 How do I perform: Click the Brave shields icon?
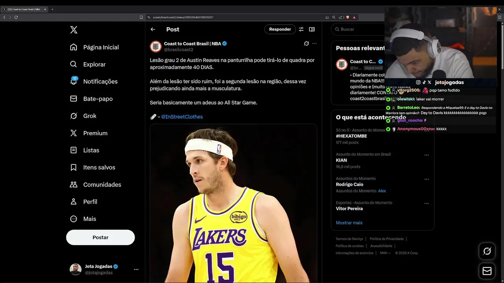click(348, 17)
